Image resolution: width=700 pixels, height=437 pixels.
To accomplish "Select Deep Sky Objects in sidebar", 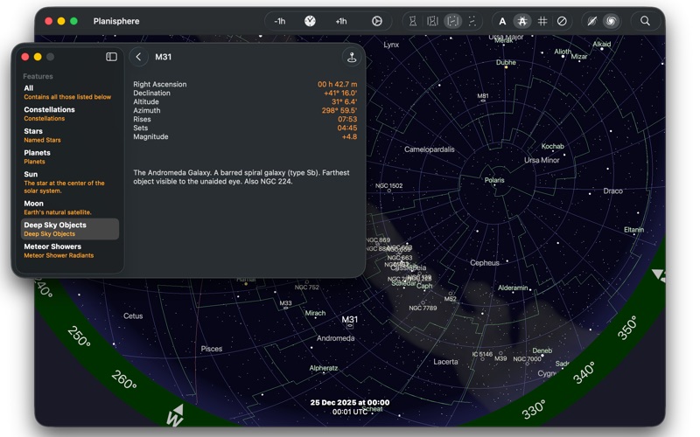I will (70, 229).
